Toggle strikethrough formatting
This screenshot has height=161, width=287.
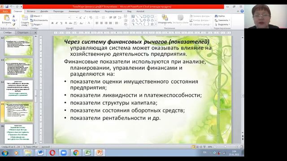click(70, 23)
